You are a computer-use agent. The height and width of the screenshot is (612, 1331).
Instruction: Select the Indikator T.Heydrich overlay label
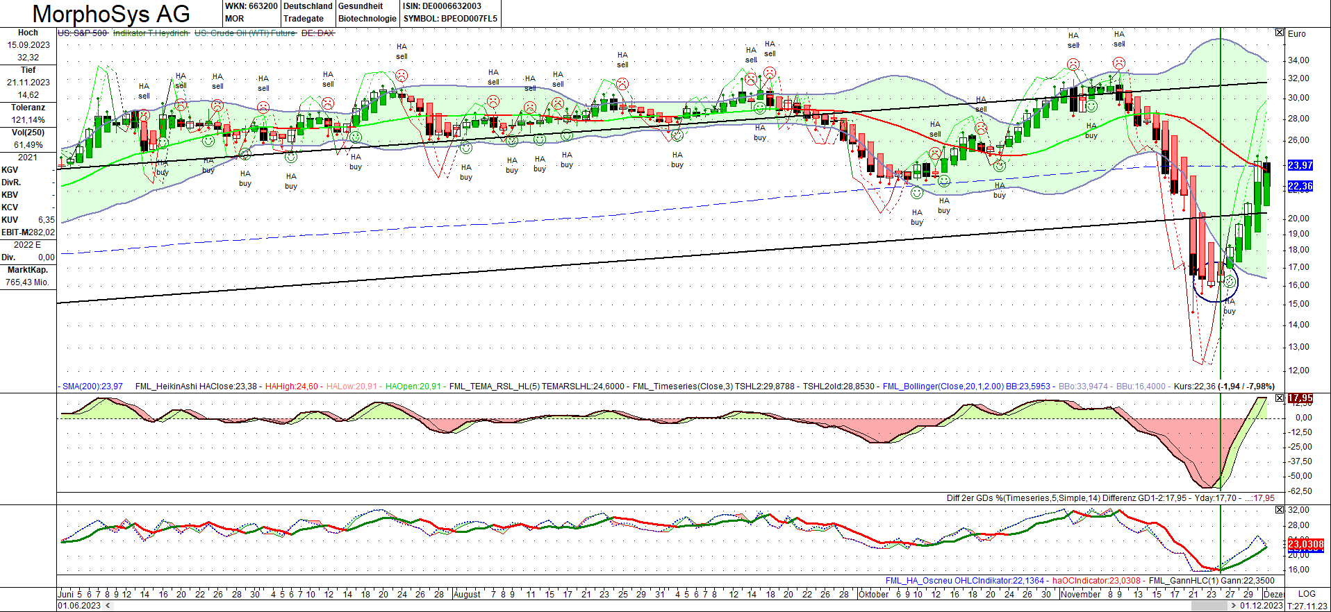(x=151, y=33)
